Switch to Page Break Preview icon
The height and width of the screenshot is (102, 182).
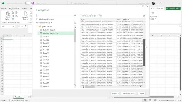click(156, 100)
